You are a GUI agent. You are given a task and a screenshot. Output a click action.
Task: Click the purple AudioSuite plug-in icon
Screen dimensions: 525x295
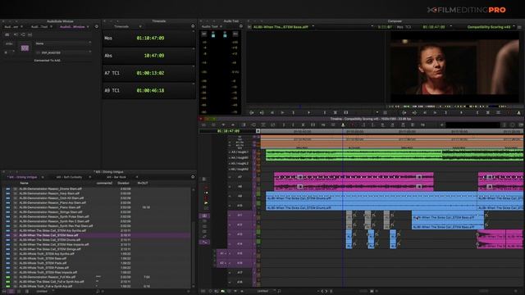[x=25, y=48]
